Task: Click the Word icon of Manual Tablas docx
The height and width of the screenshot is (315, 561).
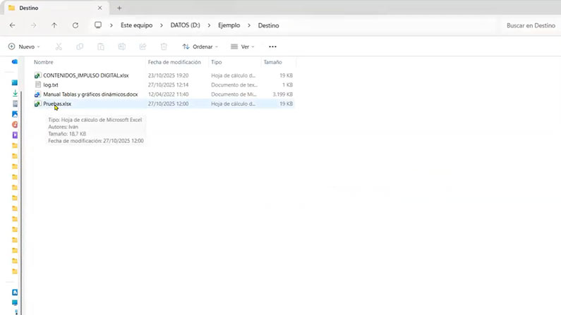Action: 37,94
